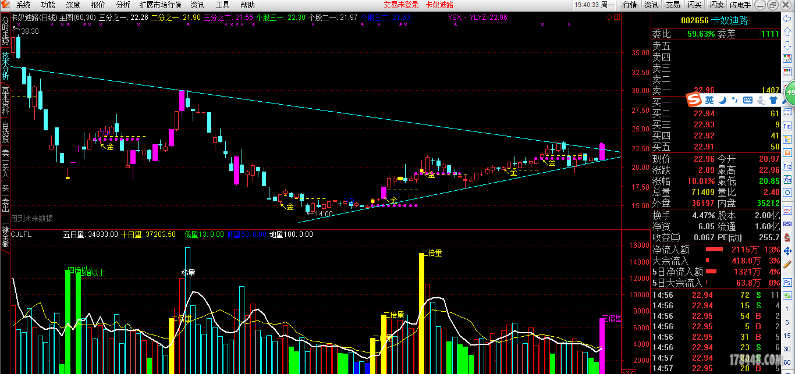Open the 分析 menu
Image resolution: width=795 pixels, height=374 pixels.
pyautogui.click(x=123, y=5)
